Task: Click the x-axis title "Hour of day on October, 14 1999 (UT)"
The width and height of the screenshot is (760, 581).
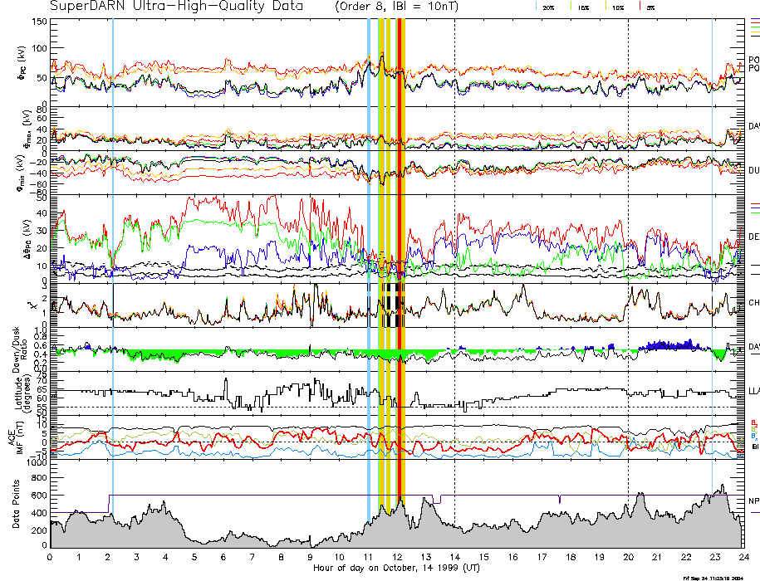Action: point(396,568)
